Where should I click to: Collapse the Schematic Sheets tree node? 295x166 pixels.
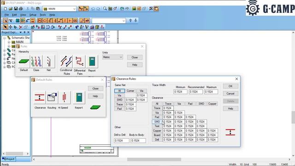[x=5, y=38]
